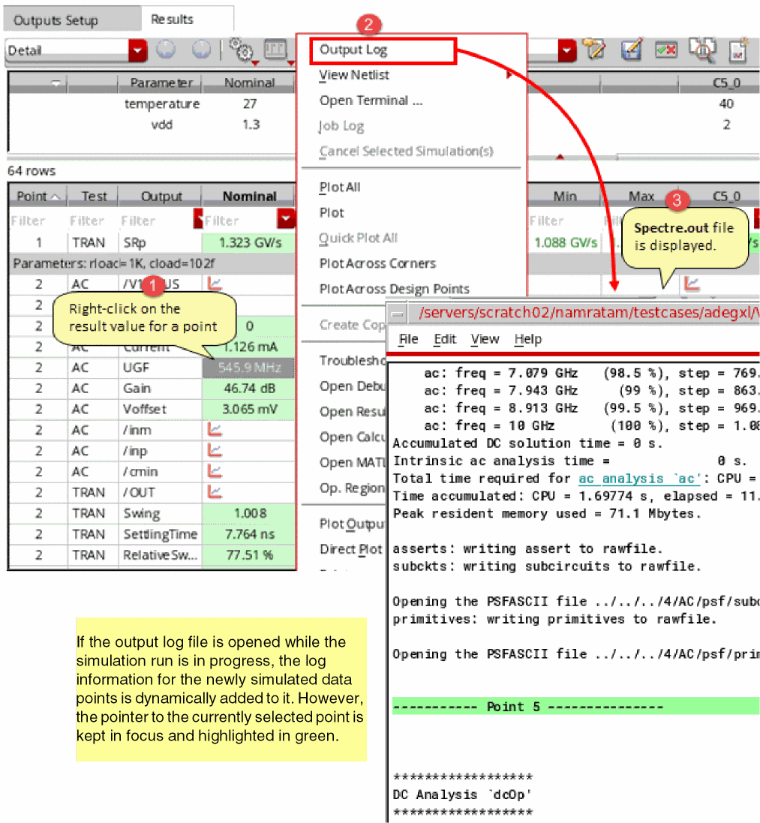Viewport: 760px width, 823px height.
Task: Click the check/cross spec validation icon
Action: tap(666, 50)
